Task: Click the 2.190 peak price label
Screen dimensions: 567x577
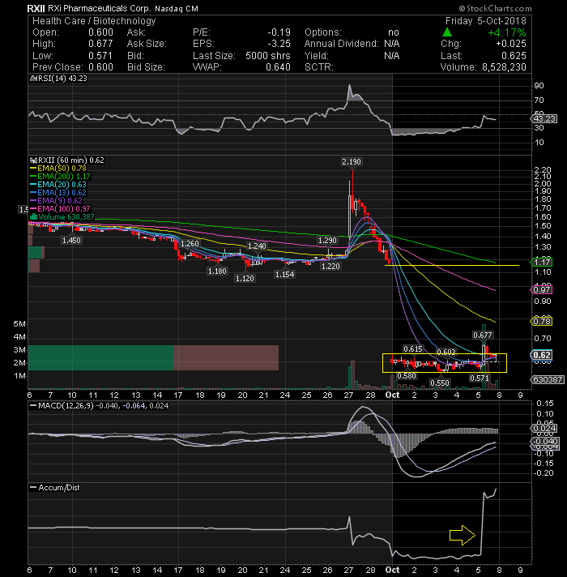Action: tap(352, 162)
